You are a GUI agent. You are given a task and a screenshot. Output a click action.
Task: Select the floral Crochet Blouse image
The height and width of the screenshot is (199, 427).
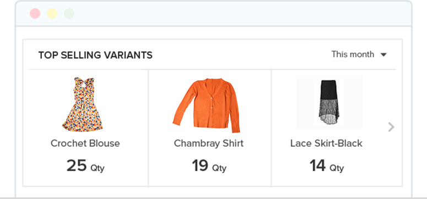pyautogui.click(x=82, y=104)
